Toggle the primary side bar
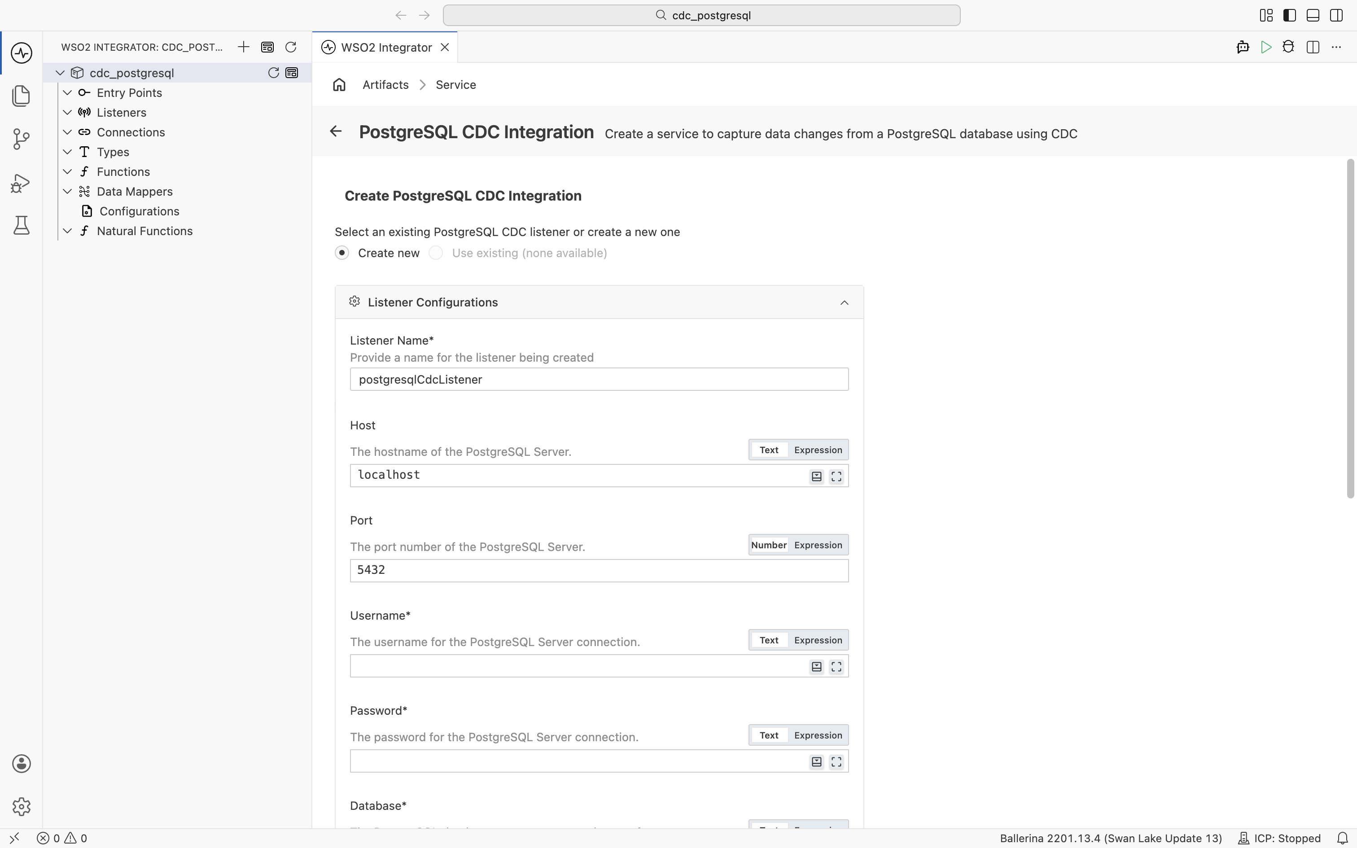Screen dimensions: 1357x848 pyautogui.click(x=1290, y=15)
